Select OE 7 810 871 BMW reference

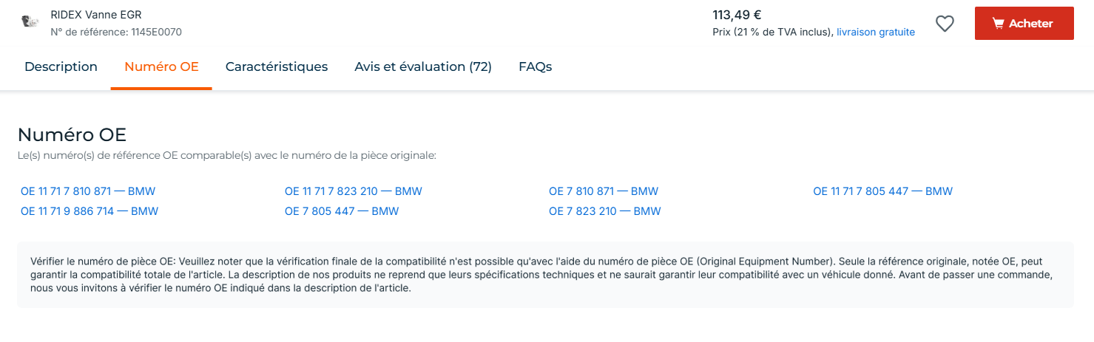click(604, 191)
